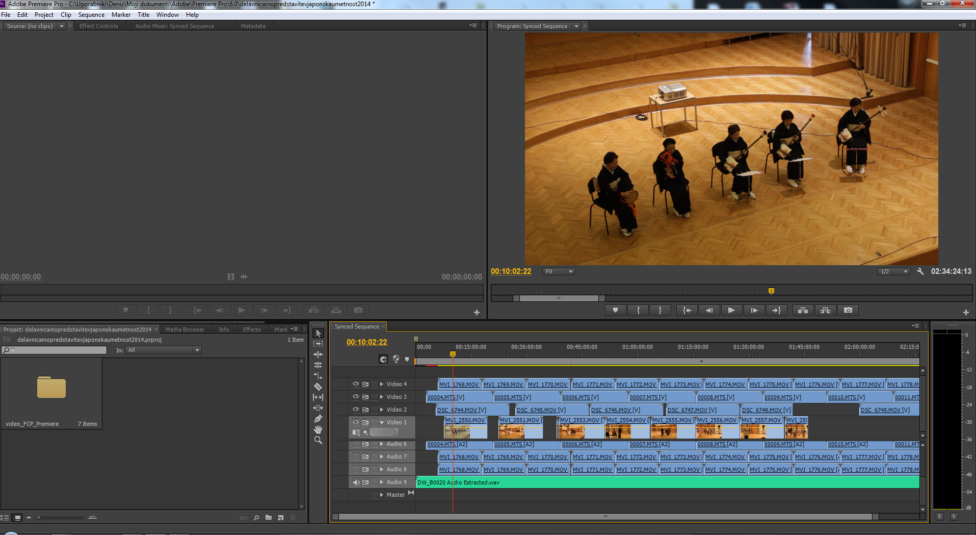Viewport: 976px width, 535px height.
Task: Switch to the Media Browser tab
Action: point(184,329)
